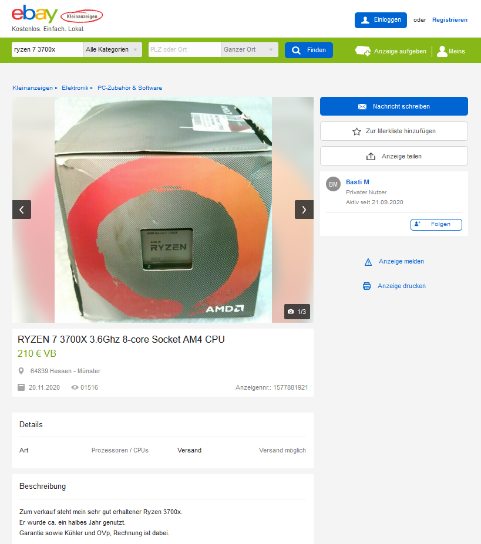Screen dimensions: 481x544
Task: Click the printer icon
Action: (366, 286)
